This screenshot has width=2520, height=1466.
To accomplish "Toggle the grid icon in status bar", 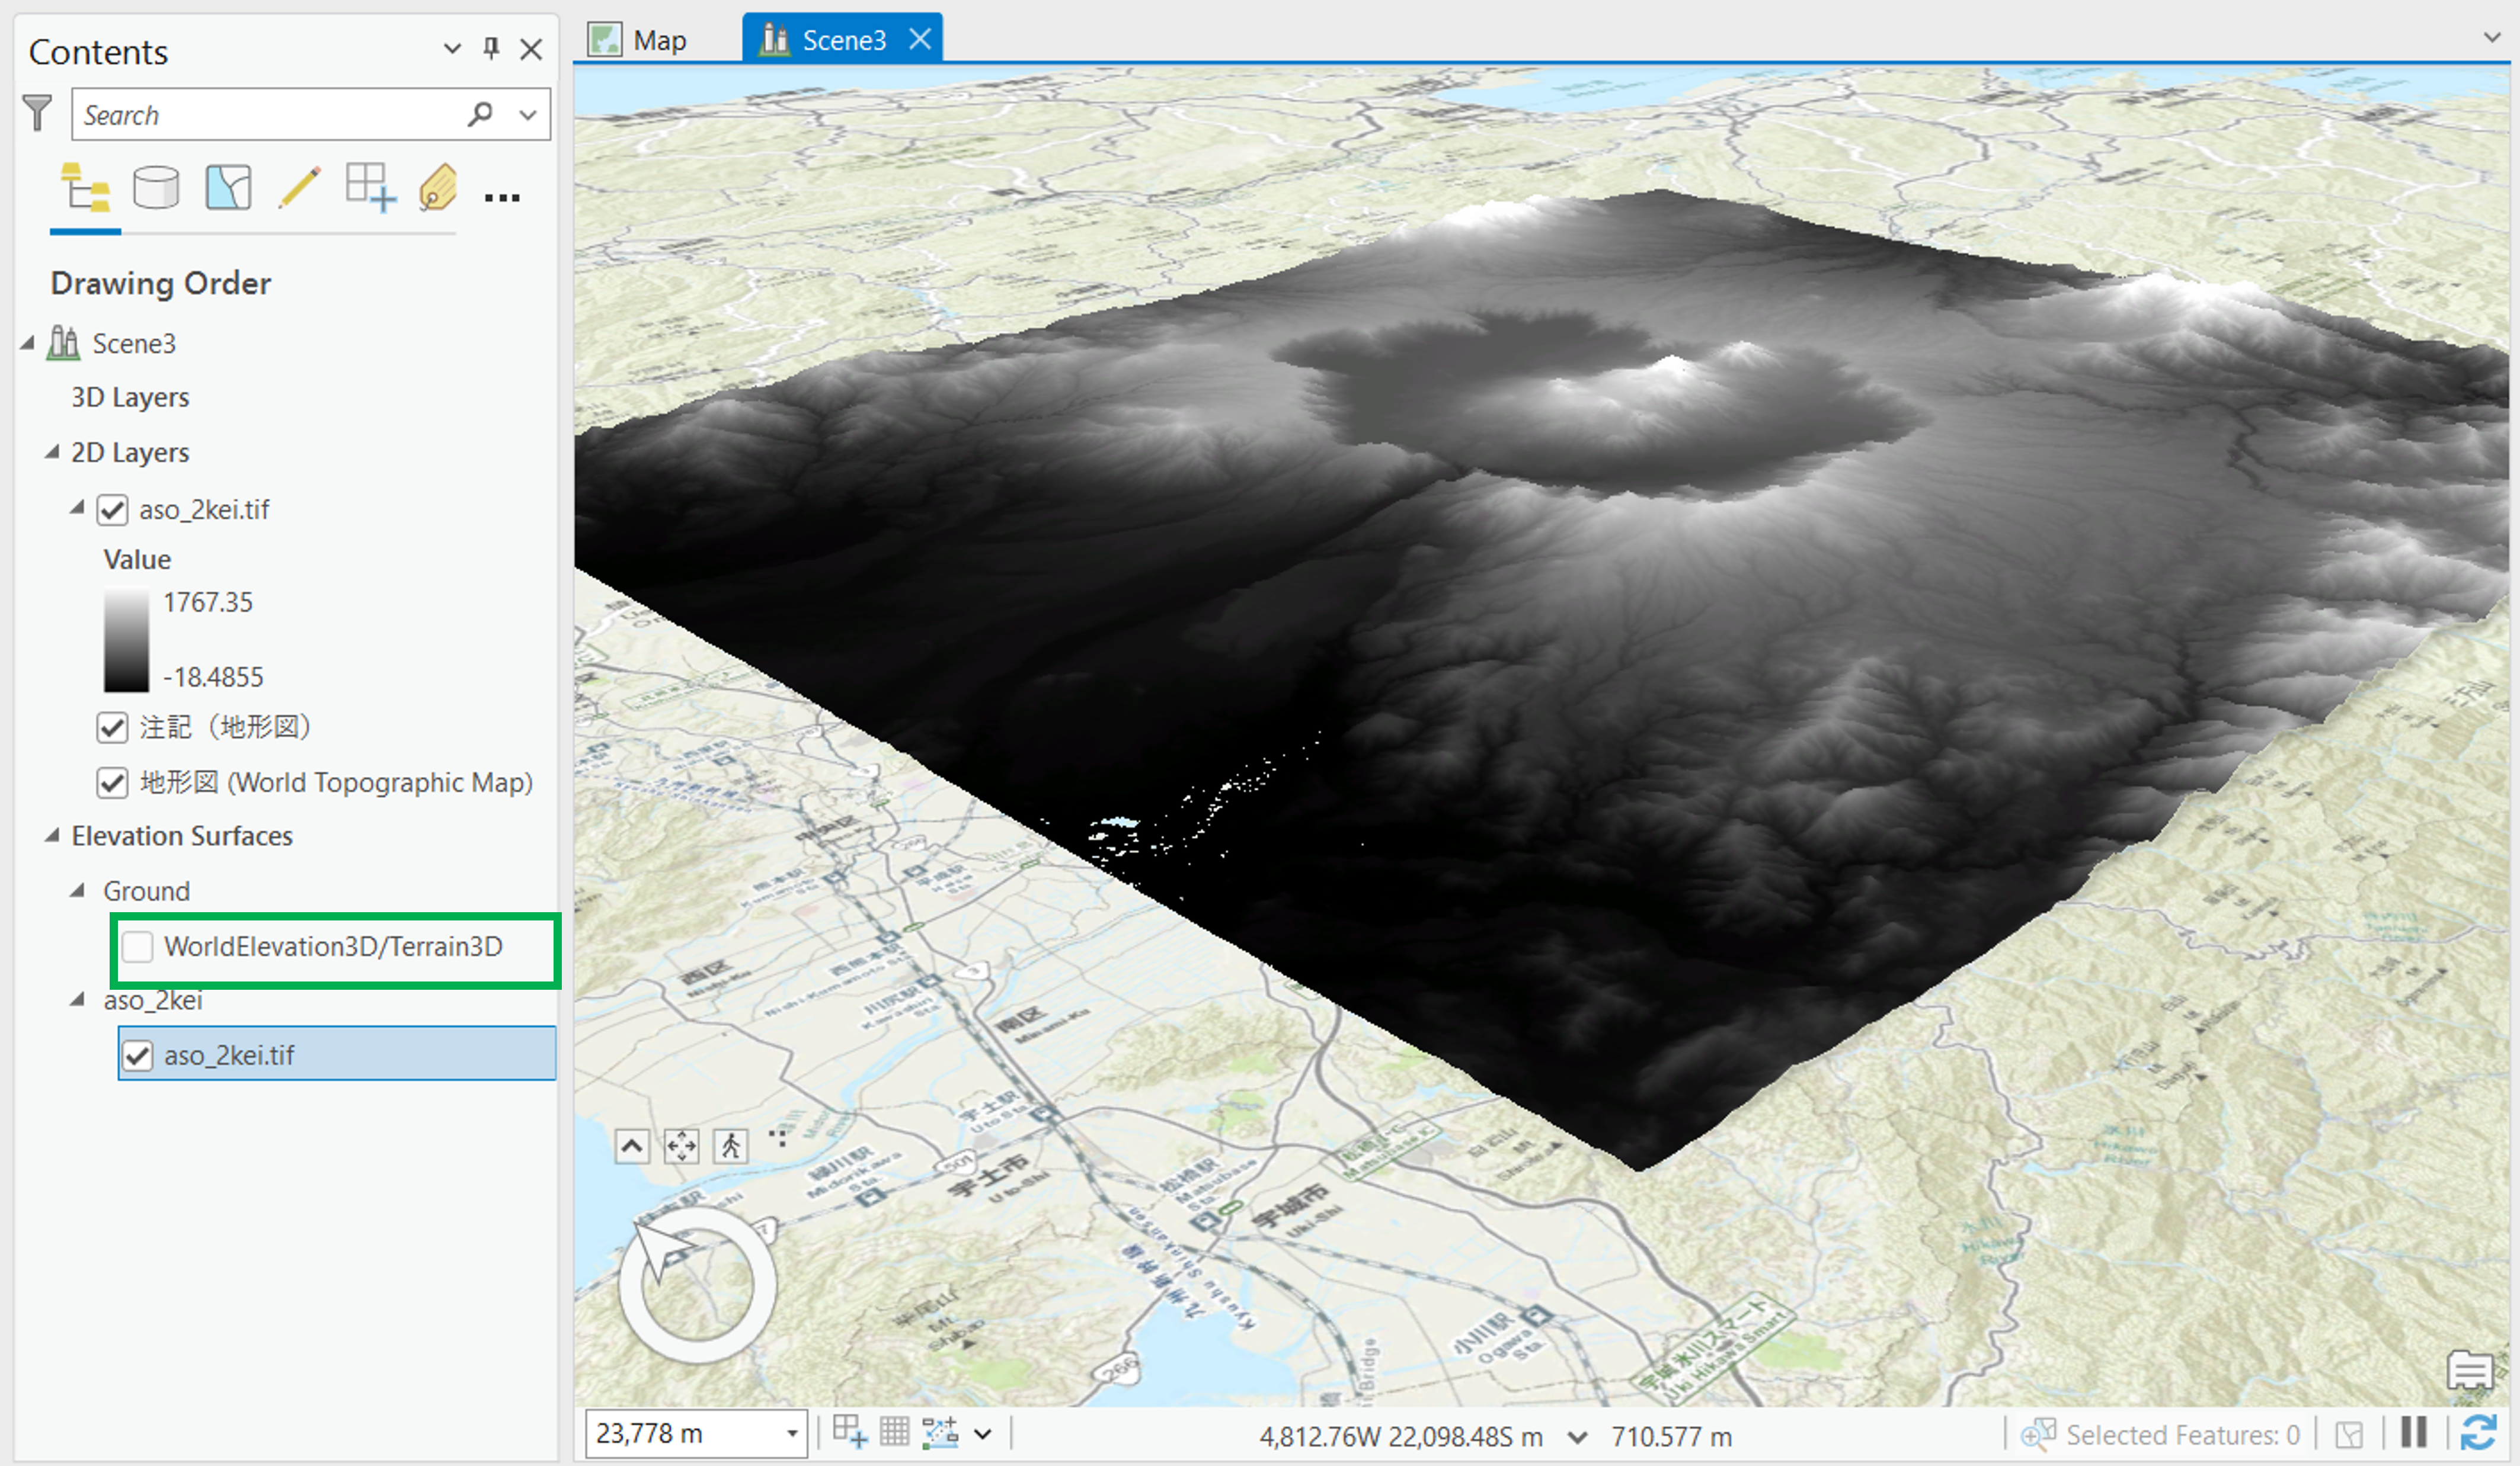I will 894,1432.
